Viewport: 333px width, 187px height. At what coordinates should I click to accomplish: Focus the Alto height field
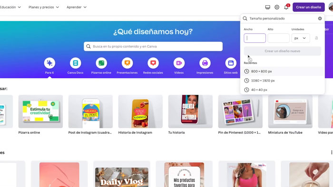coord(278,38)
